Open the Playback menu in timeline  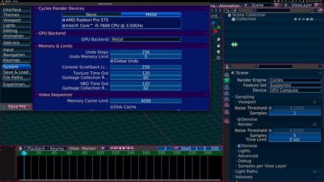[x=37, y=148]
